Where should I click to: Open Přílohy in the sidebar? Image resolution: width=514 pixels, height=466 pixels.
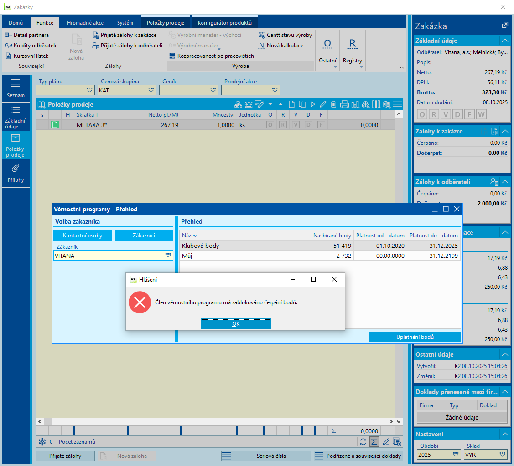[x=16, y=174]
